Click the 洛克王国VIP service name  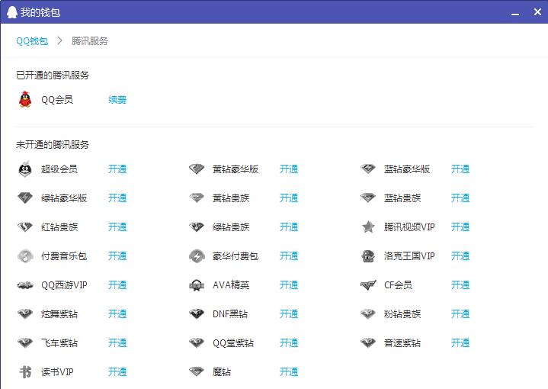point(409,256)
